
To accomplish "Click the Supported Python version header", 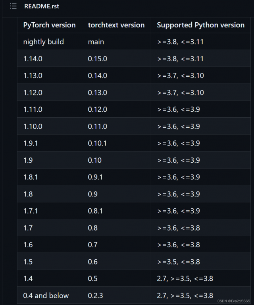I will 200,25.
